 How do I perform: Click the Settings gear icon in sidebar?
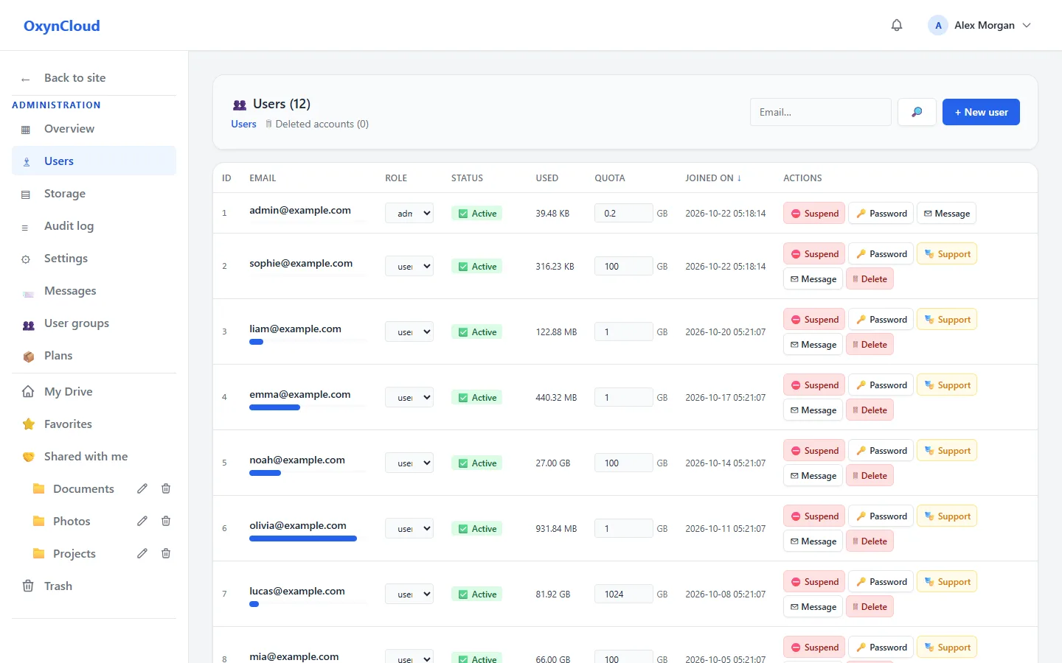point(26,259)
